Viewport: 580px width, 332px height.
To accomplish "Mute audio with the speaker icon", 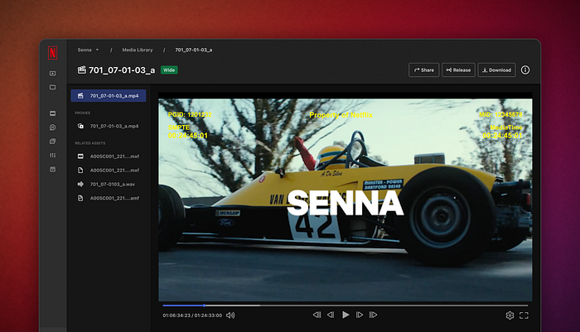I will pyautogui.click(x=230, y=315).
